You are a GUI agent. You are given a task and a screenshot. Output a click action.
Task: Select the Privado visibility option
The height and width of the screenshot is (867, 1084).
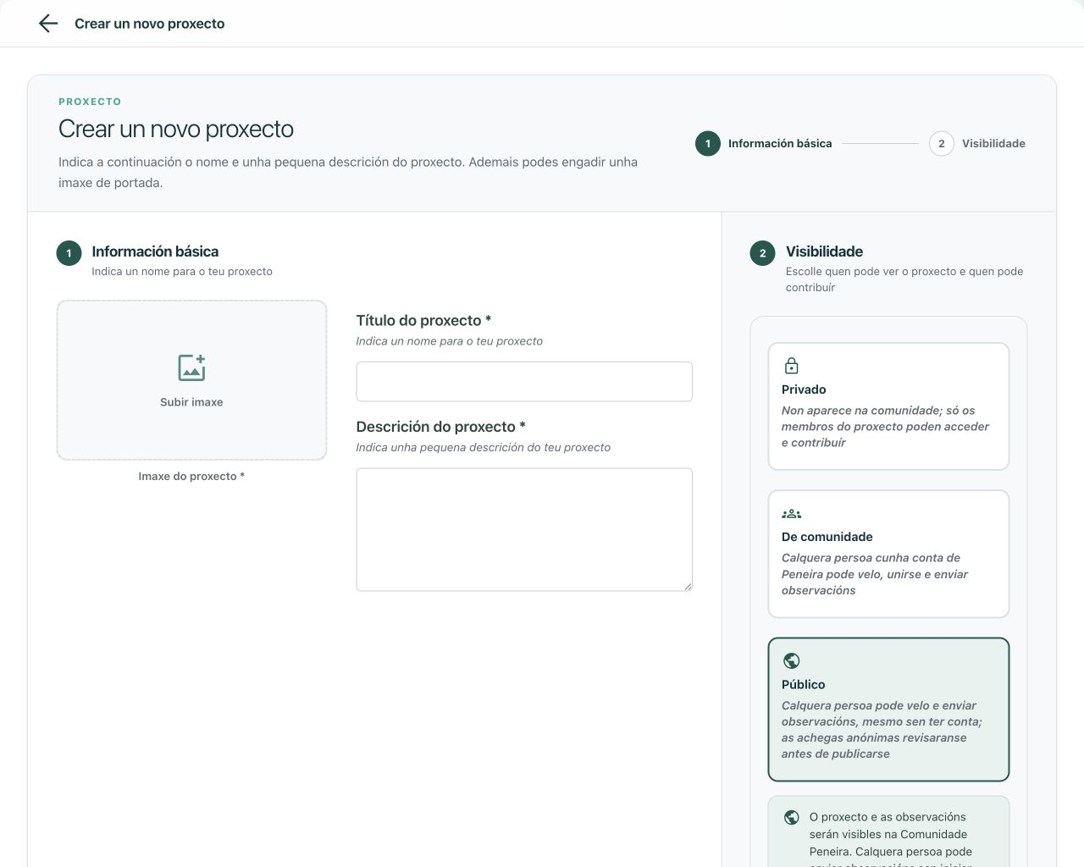[x=888, y=406]
